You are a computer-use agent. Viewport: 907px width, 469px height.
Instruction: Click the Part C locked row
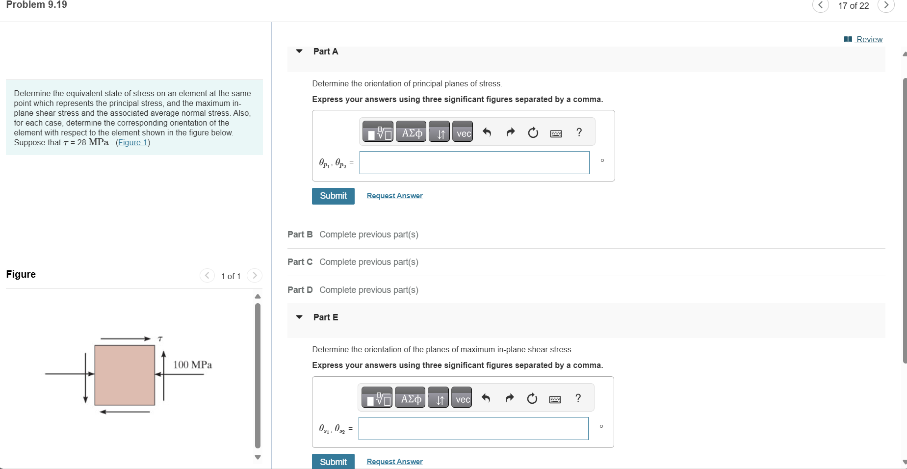586,262
